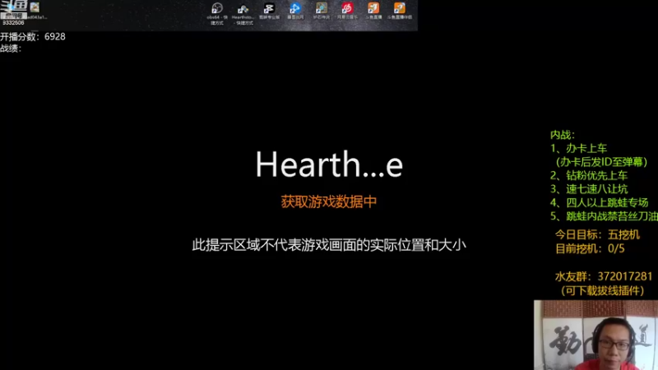
Task: Click rule '5、跳蛙内战禁苔丝刀油'
Action: [604, 216]
